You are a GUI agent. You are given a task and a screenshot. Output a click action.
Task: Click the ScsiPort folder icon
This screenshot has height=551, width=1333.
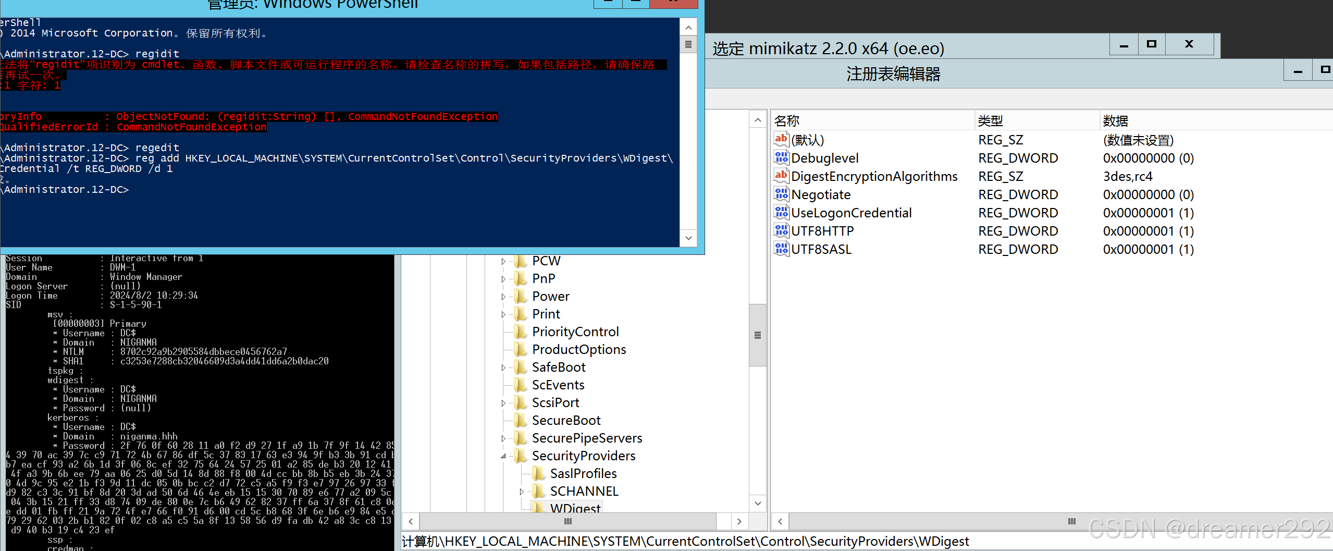(x=520, y=402)
